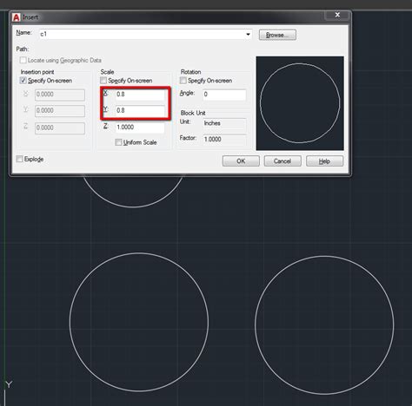Enable Rotation Specify On-screen checkbox
Image resolution: width=412 pixels, height=406 pixels.
pos(183,81)
